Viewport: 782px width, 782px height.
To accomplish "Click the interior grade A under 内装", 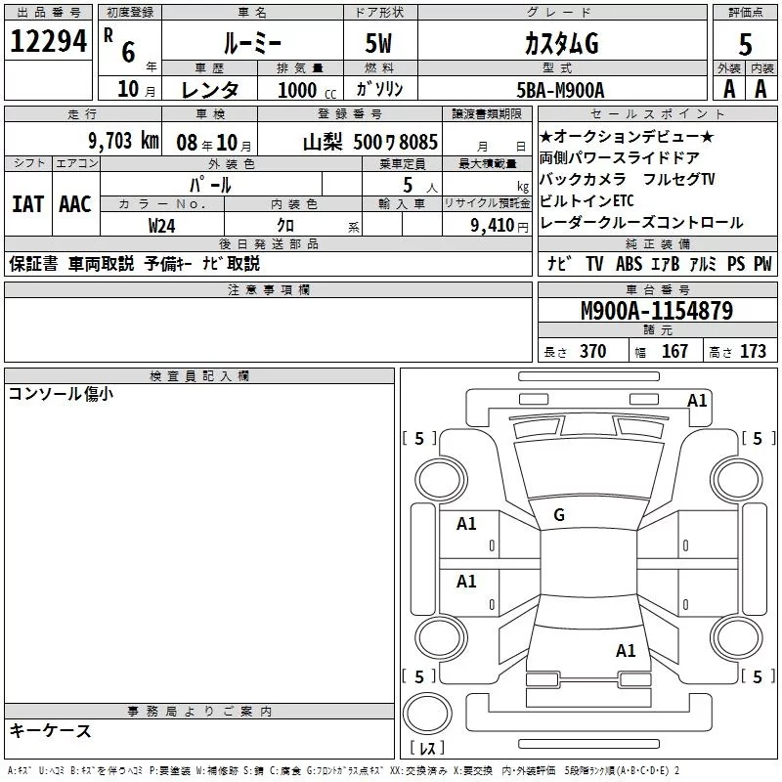I will coord(761,88).
